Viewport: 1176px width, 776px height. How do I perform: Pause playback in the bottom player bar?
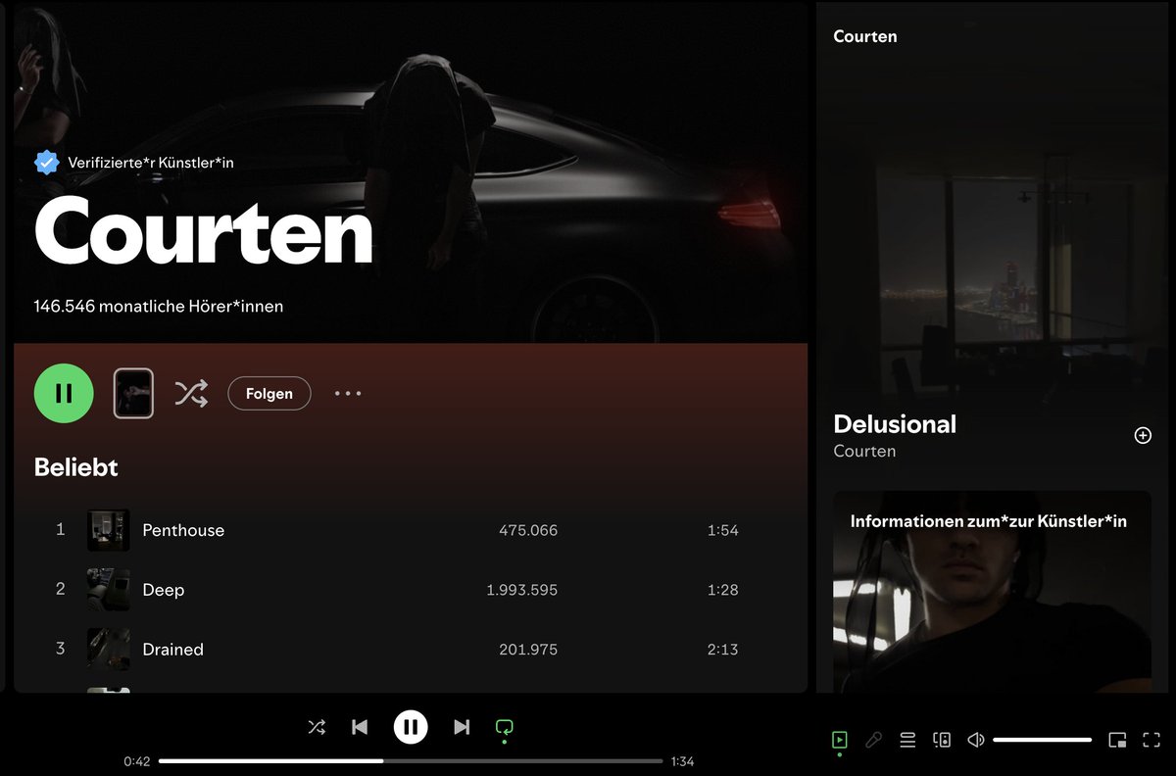(411, 727)
